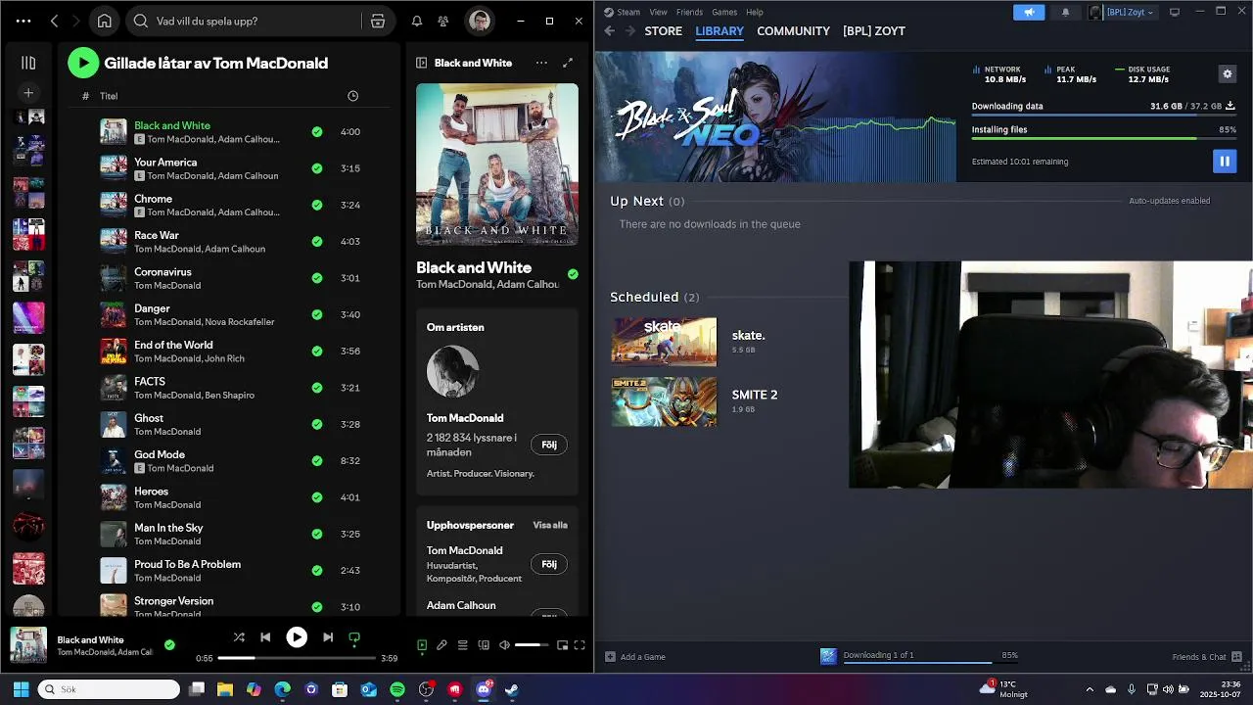Viewport: 1253px width, 705px height.
Task: Open Games menu in Steam
Action: coord(724,12)
